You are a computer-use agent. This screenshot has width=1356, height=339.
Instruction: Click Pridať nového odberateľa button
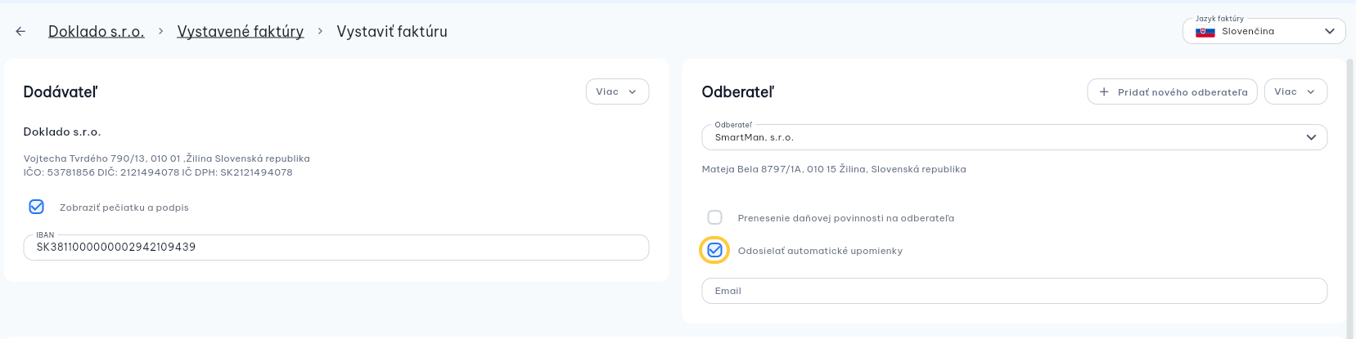pyautogui.click(x=1172, y=91)
